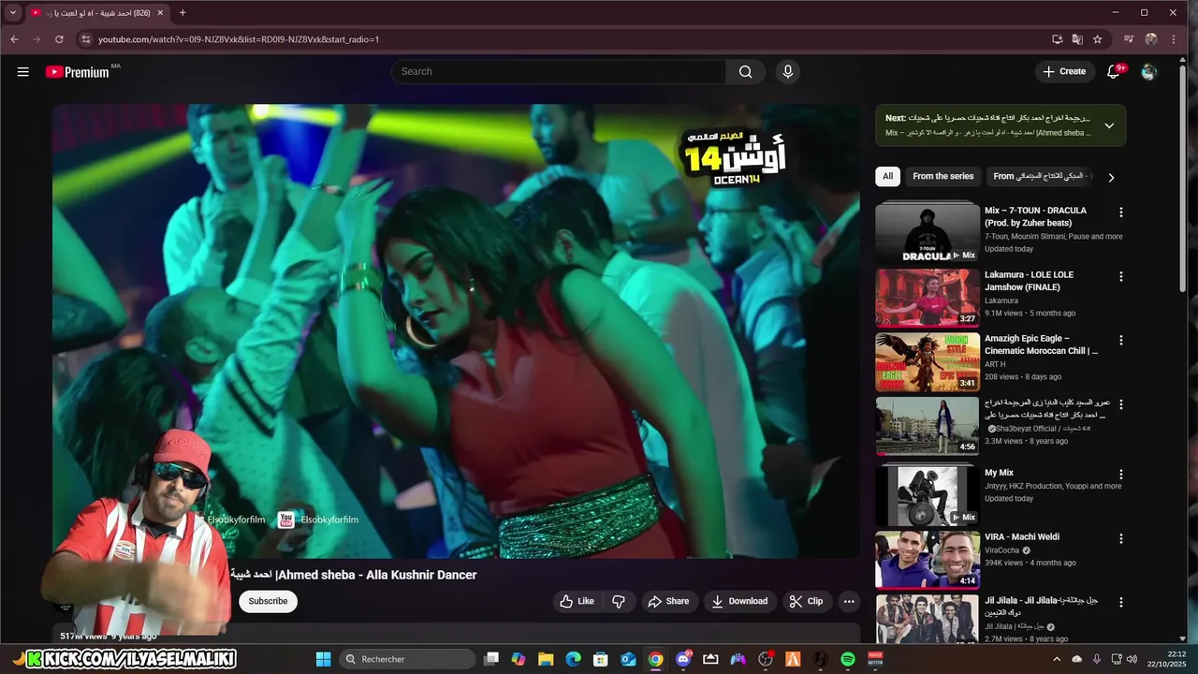The height and width of the screenshot is (674, 1198).
Task: Translate this page icon in address bar
Action: point(1077,39)
